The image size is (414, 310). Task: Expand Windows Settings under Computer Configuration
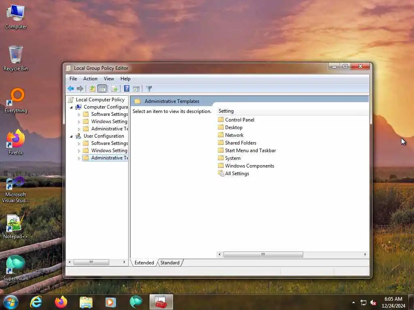click(x=79, y=122)
